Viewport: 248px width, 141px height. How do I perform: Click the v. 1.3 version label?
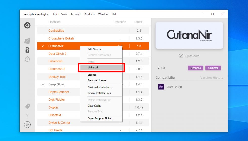point(161,68)
